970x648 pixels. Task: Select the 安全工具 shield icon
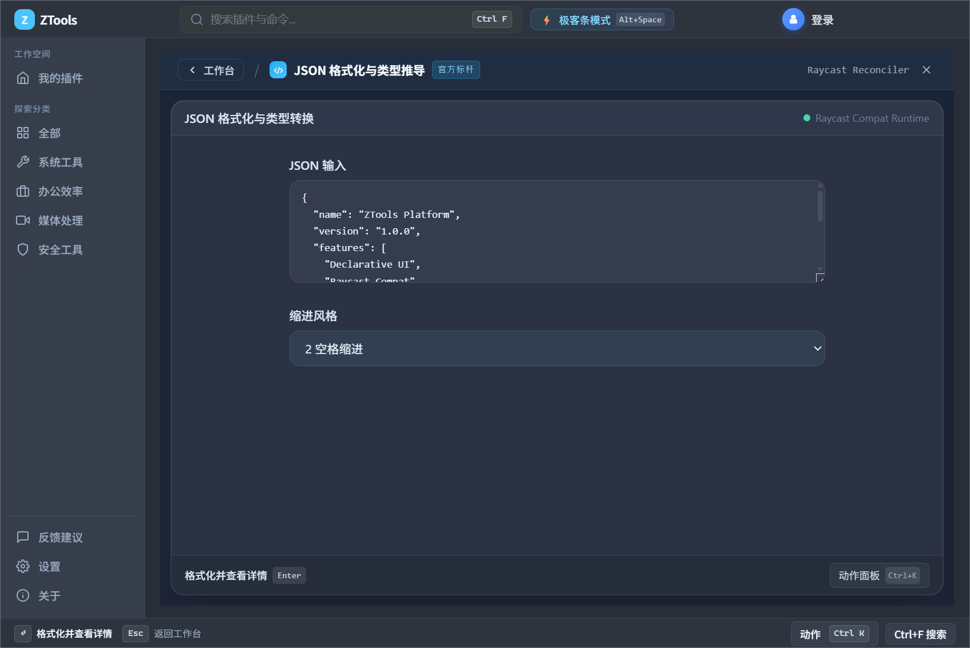tap(23, 250)
